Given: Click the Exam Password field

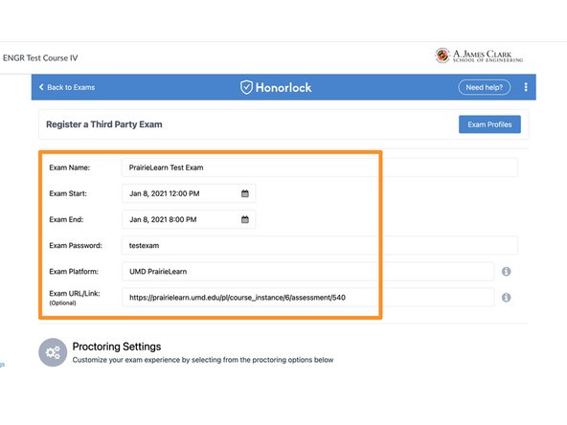Looking at the screenshot, I should pyautogui.click(x=320, y=245).
